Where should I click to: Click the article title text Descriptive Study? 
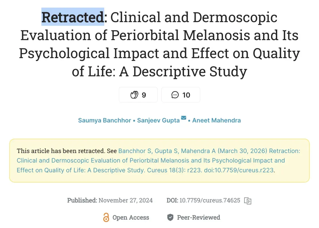click(x=190, y=71)
